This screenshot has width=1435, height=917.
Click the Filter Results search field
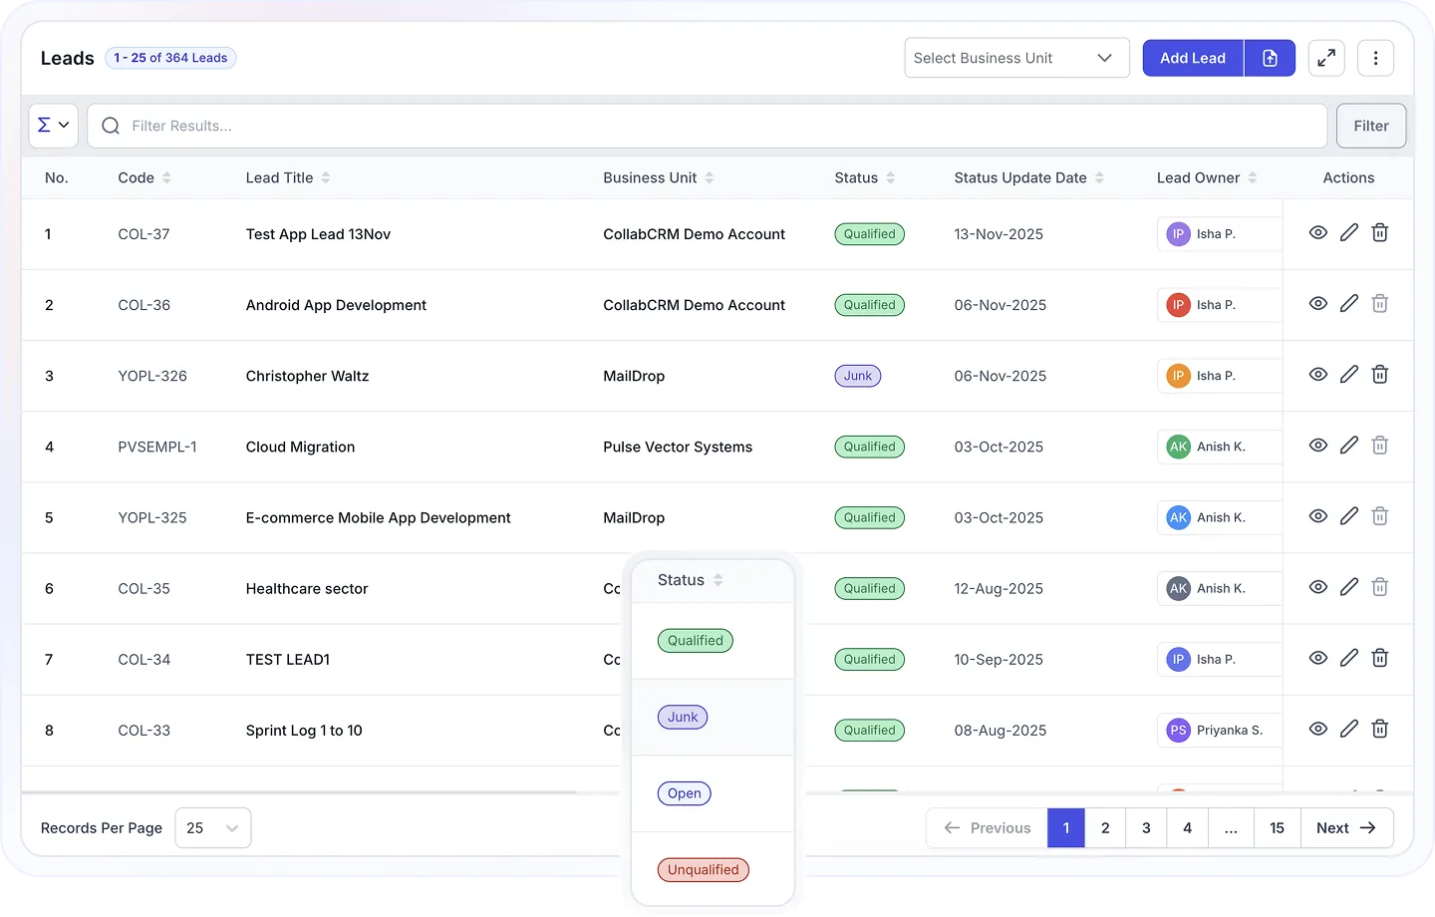click(708, 126)
